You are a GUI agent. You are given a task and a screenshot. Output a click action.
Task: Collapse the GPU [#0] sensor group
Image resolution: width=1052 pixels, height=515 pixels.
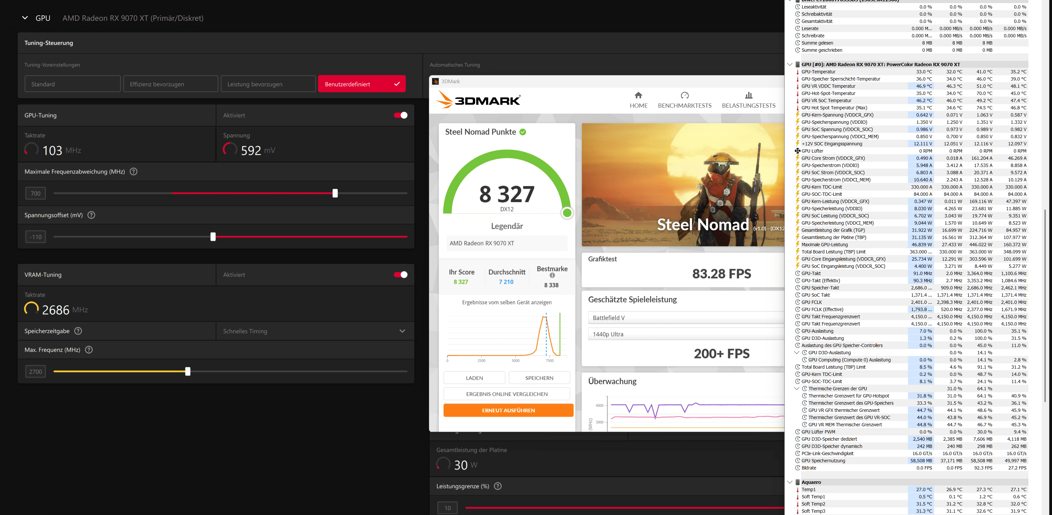pyautogui.click(x=790, y=64)
